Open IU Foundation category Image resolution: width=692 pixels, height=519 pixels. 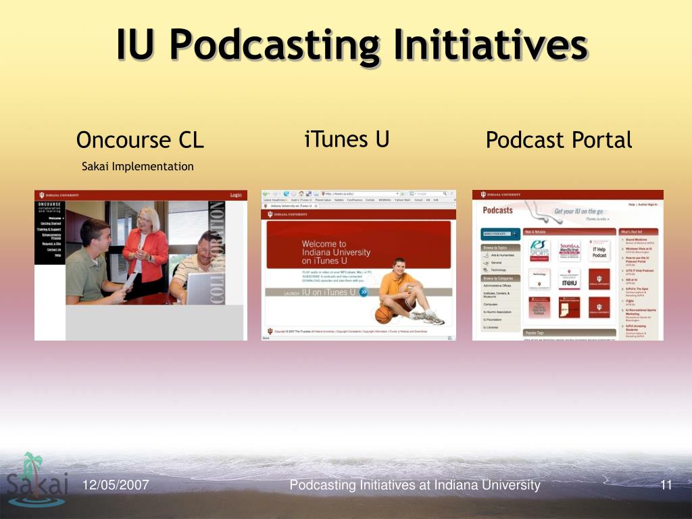[x=493, y=320]
